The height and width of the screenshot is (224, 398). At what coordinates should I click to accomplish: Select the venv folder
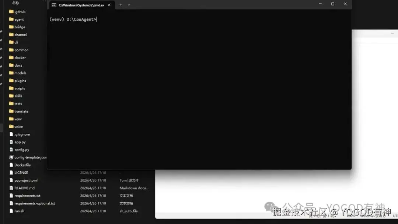[15, 119]
